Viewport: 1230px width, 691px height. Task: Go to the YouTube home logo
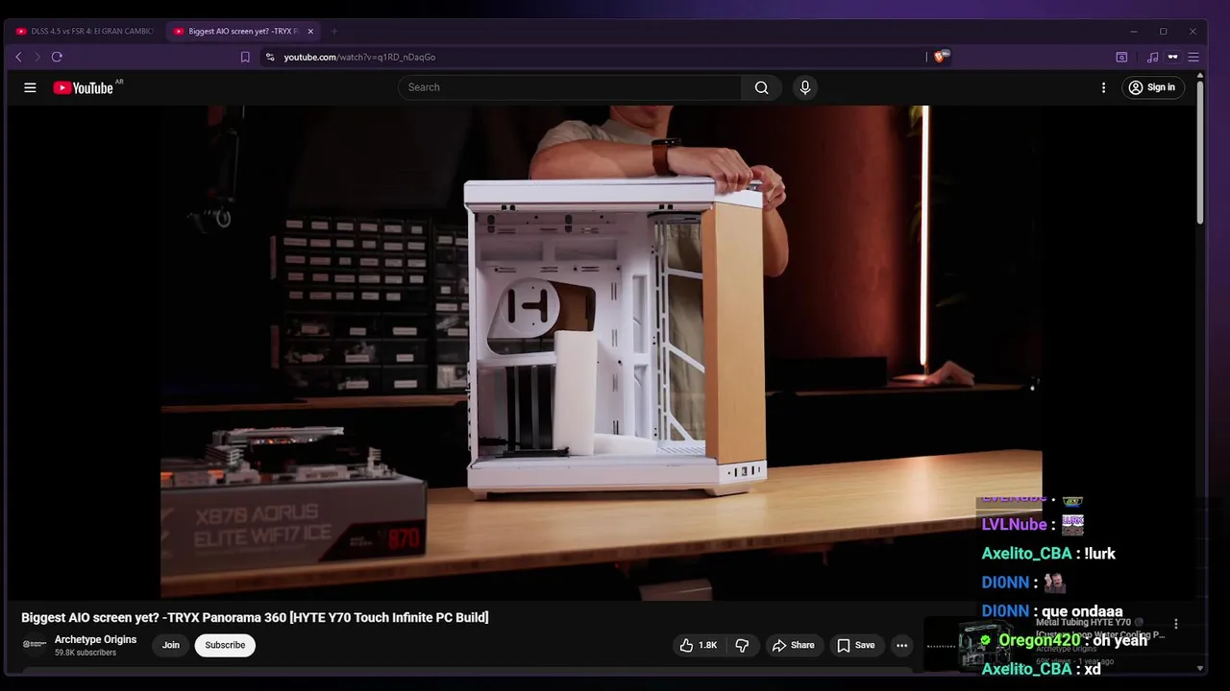tap(85, 87)
